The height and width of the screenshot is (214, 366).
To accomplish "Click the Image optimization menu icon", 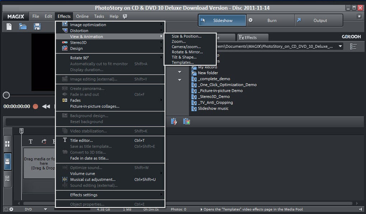I will click(x=65, y=24).
